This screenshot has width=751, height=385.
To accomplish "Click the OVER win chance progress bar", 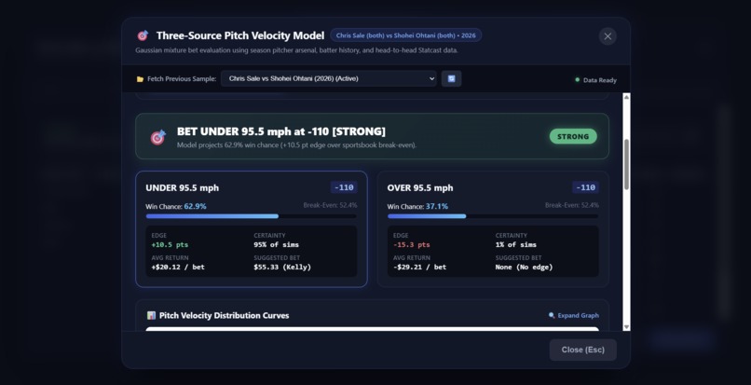I will 493,216.
